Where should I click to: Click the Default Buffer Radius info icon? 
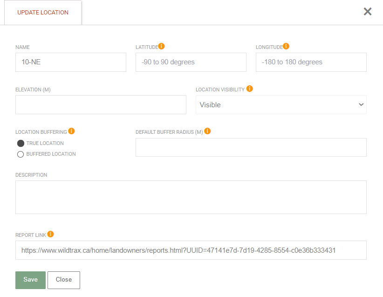[x=207, y=131]
